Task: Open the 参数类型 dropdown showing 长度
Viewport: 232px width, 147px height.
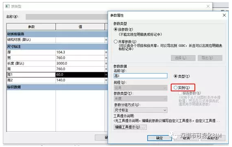Action: click(141, 99)
